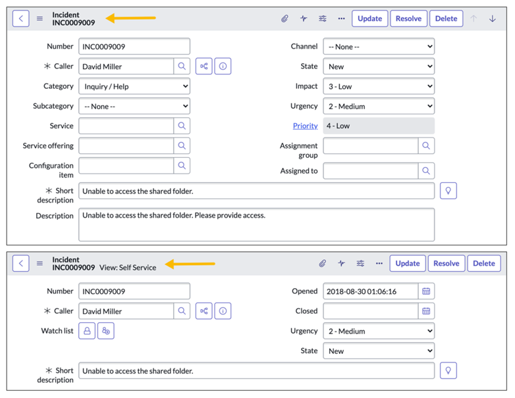Image resolution: width=515 pixels, height=398 pixels.
Task: Open the hamburger context menu in top form
Action: (x=40, y=18)
